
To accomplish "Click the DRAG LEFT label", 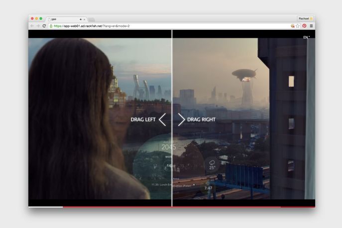I will (x=143, y=119).
